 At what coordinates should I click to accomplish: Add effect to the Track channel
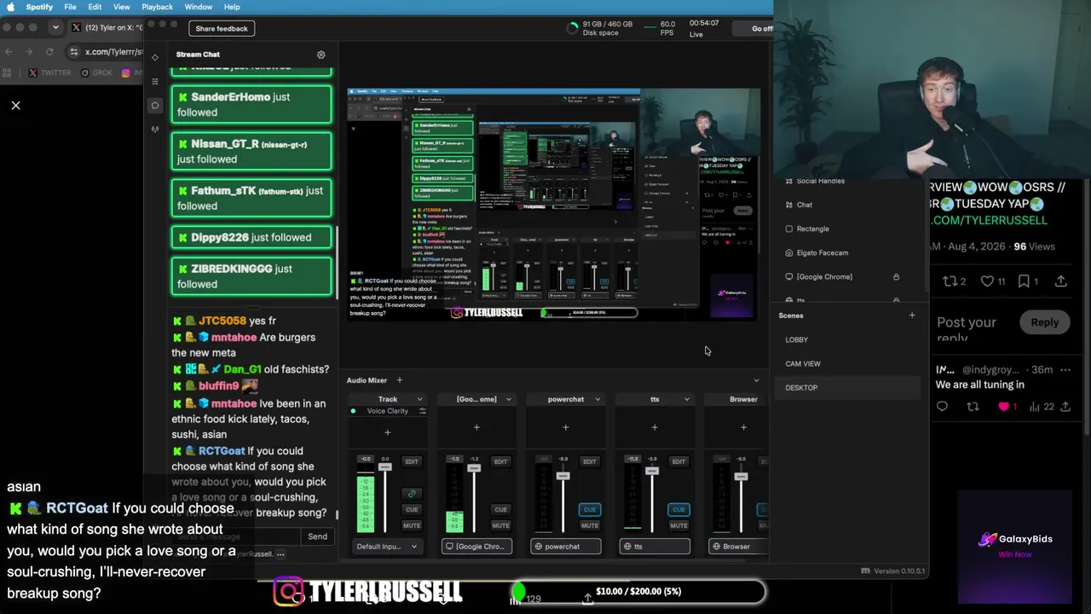click(x=387, y=432)
